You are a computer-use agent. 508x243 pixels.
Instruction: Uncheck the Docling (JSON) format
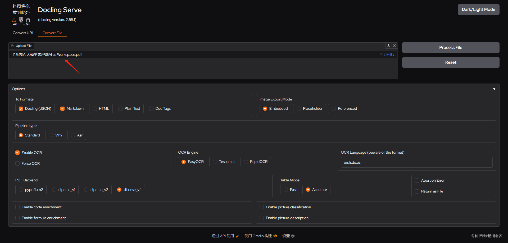(21, 109)
